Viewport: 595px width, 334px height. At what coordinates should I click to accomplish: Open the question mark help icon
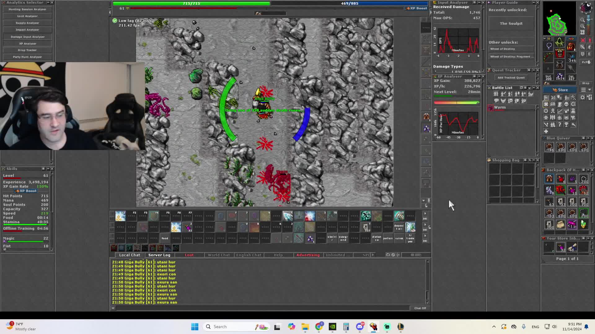[560, 125]
